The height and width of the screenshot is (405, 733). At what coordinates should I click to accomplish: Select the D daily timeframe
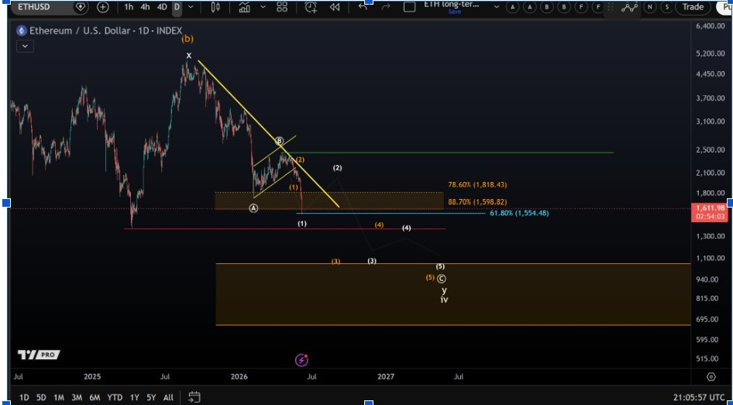(x=177, y=7)
